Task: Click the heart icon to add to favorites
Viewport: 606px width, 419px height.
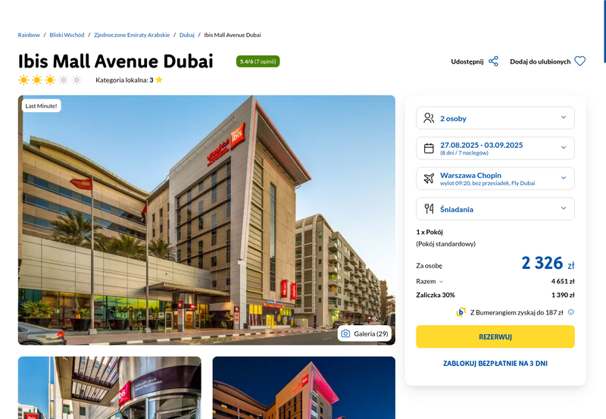Action: pyautogui.click(x=579, y=61)
